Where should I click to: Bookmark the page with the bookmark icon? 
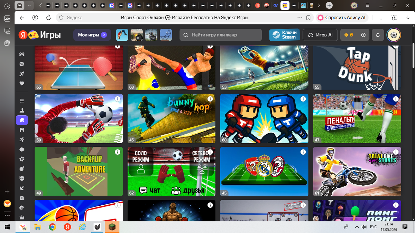pos(308,18)
